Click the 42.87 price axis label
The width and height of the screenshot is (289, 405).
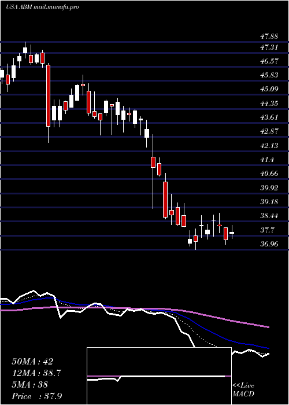[x=269, y=131]
